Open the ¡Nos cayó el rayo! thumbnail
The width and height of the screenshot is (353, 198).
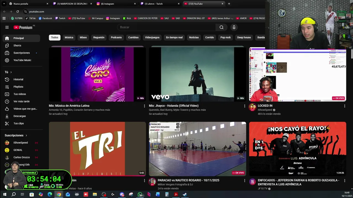tap(298, 149)
